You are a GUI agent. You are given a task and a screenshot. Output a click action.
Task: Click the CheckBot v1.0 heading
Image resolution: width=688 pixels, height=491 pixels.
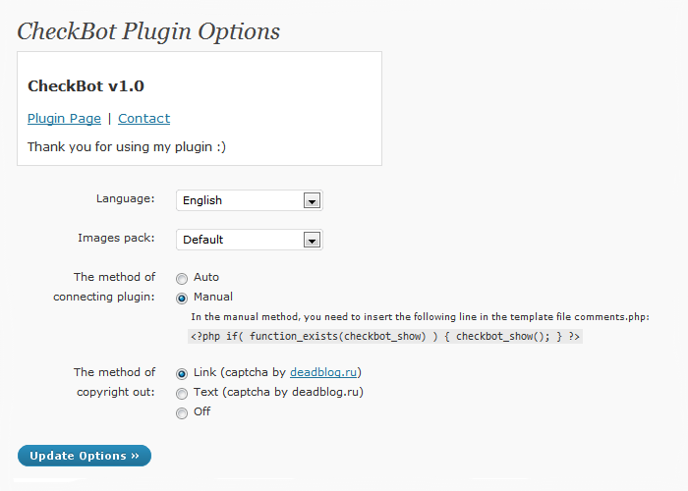point(86,86)
